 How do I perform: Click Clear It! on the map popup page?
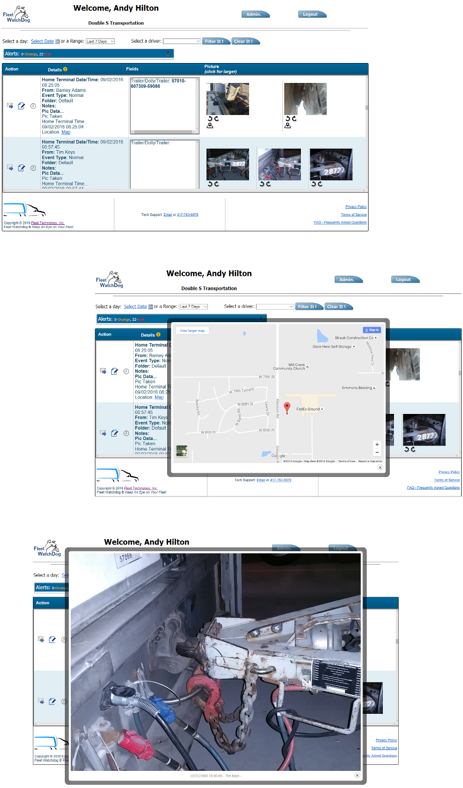(338, 307)
